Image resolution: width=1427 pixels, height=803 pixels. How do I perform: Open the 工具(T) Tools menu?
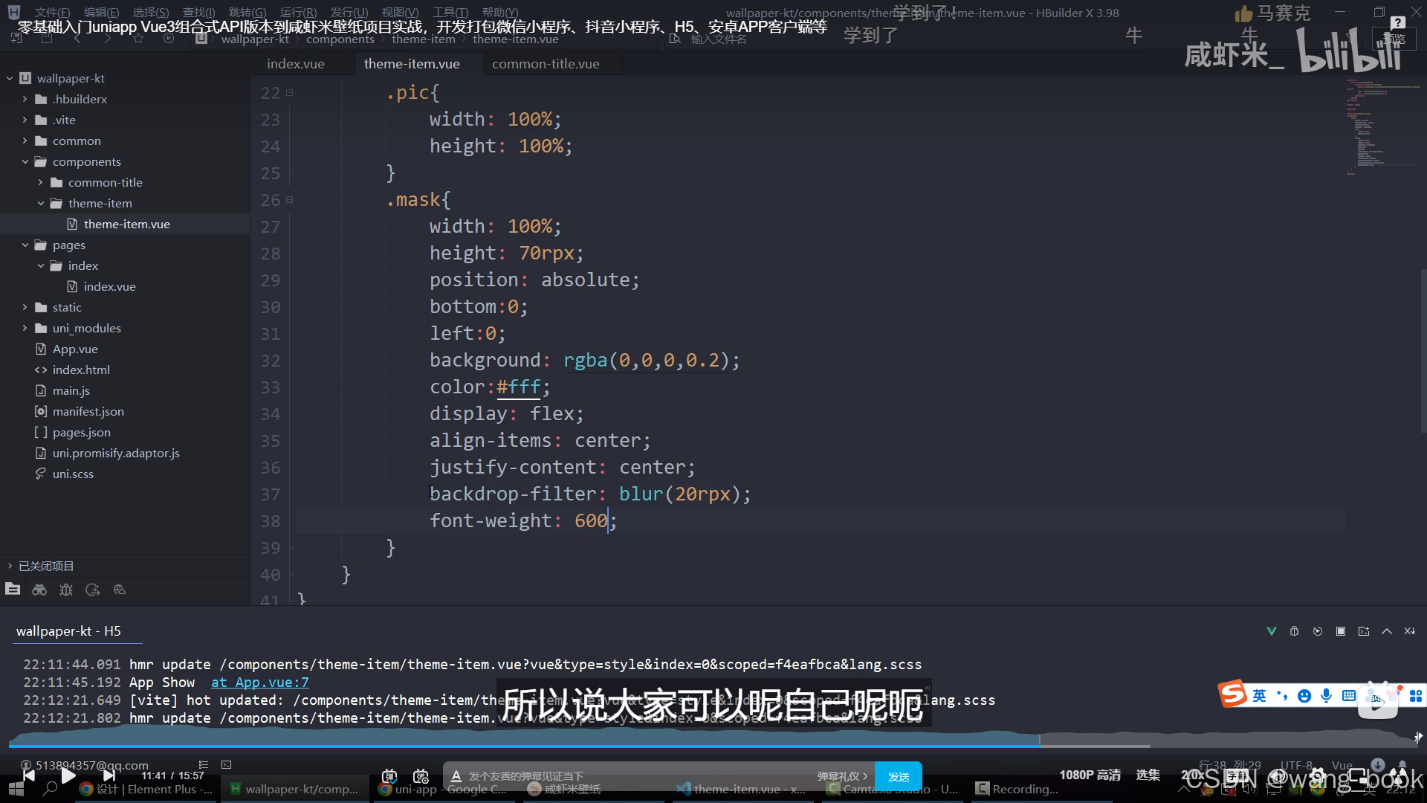click(450, 13)
